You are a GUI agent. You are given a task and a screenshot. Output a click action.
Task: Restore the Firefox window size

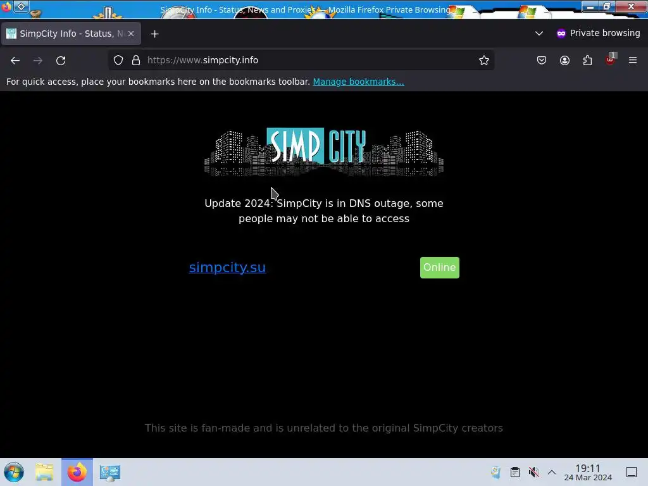coord(607,6)
